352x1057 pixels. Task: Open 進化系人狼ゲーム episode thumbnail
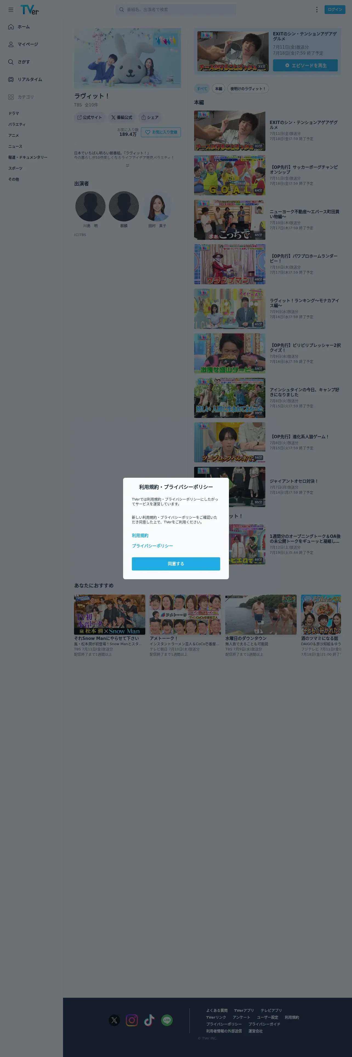229,442
